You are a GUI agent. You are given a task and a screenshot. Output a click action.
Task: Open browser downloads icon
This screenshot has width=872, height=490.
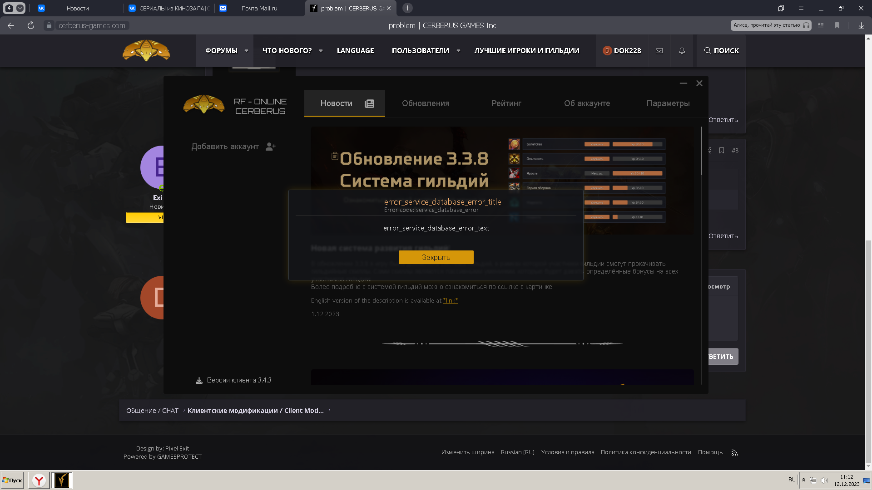pyautogui.click(x=861, y=25)
